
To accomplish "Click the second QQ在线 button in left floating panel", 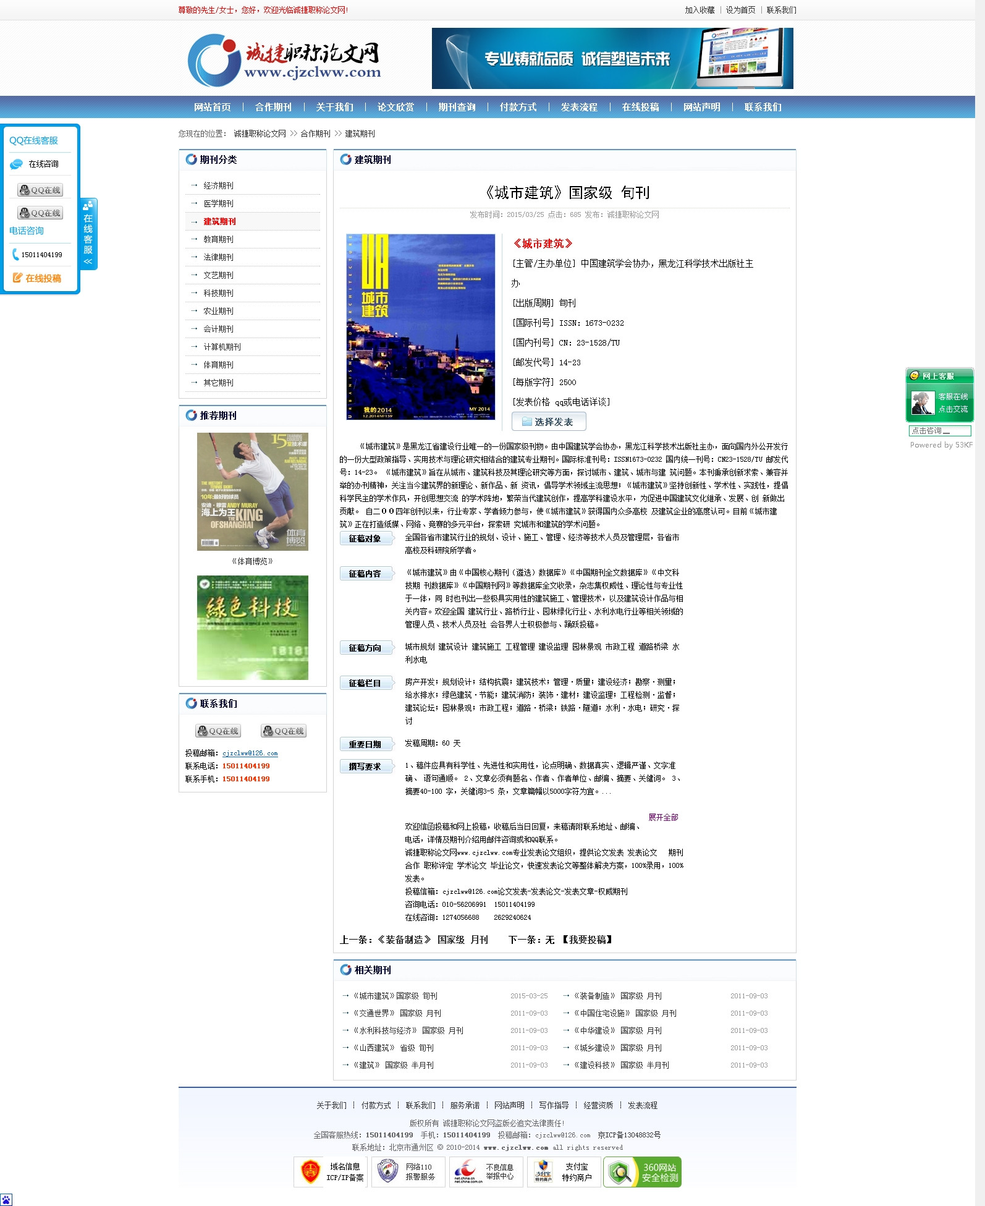I will tap(40, 213).
